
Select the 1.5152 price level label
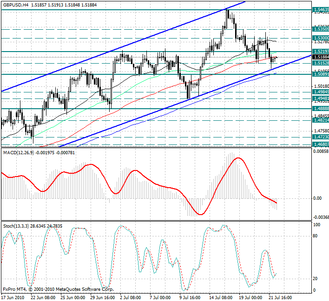click(321, 63)
